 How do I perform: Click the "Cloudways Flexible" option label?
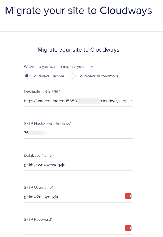[47, 76]
